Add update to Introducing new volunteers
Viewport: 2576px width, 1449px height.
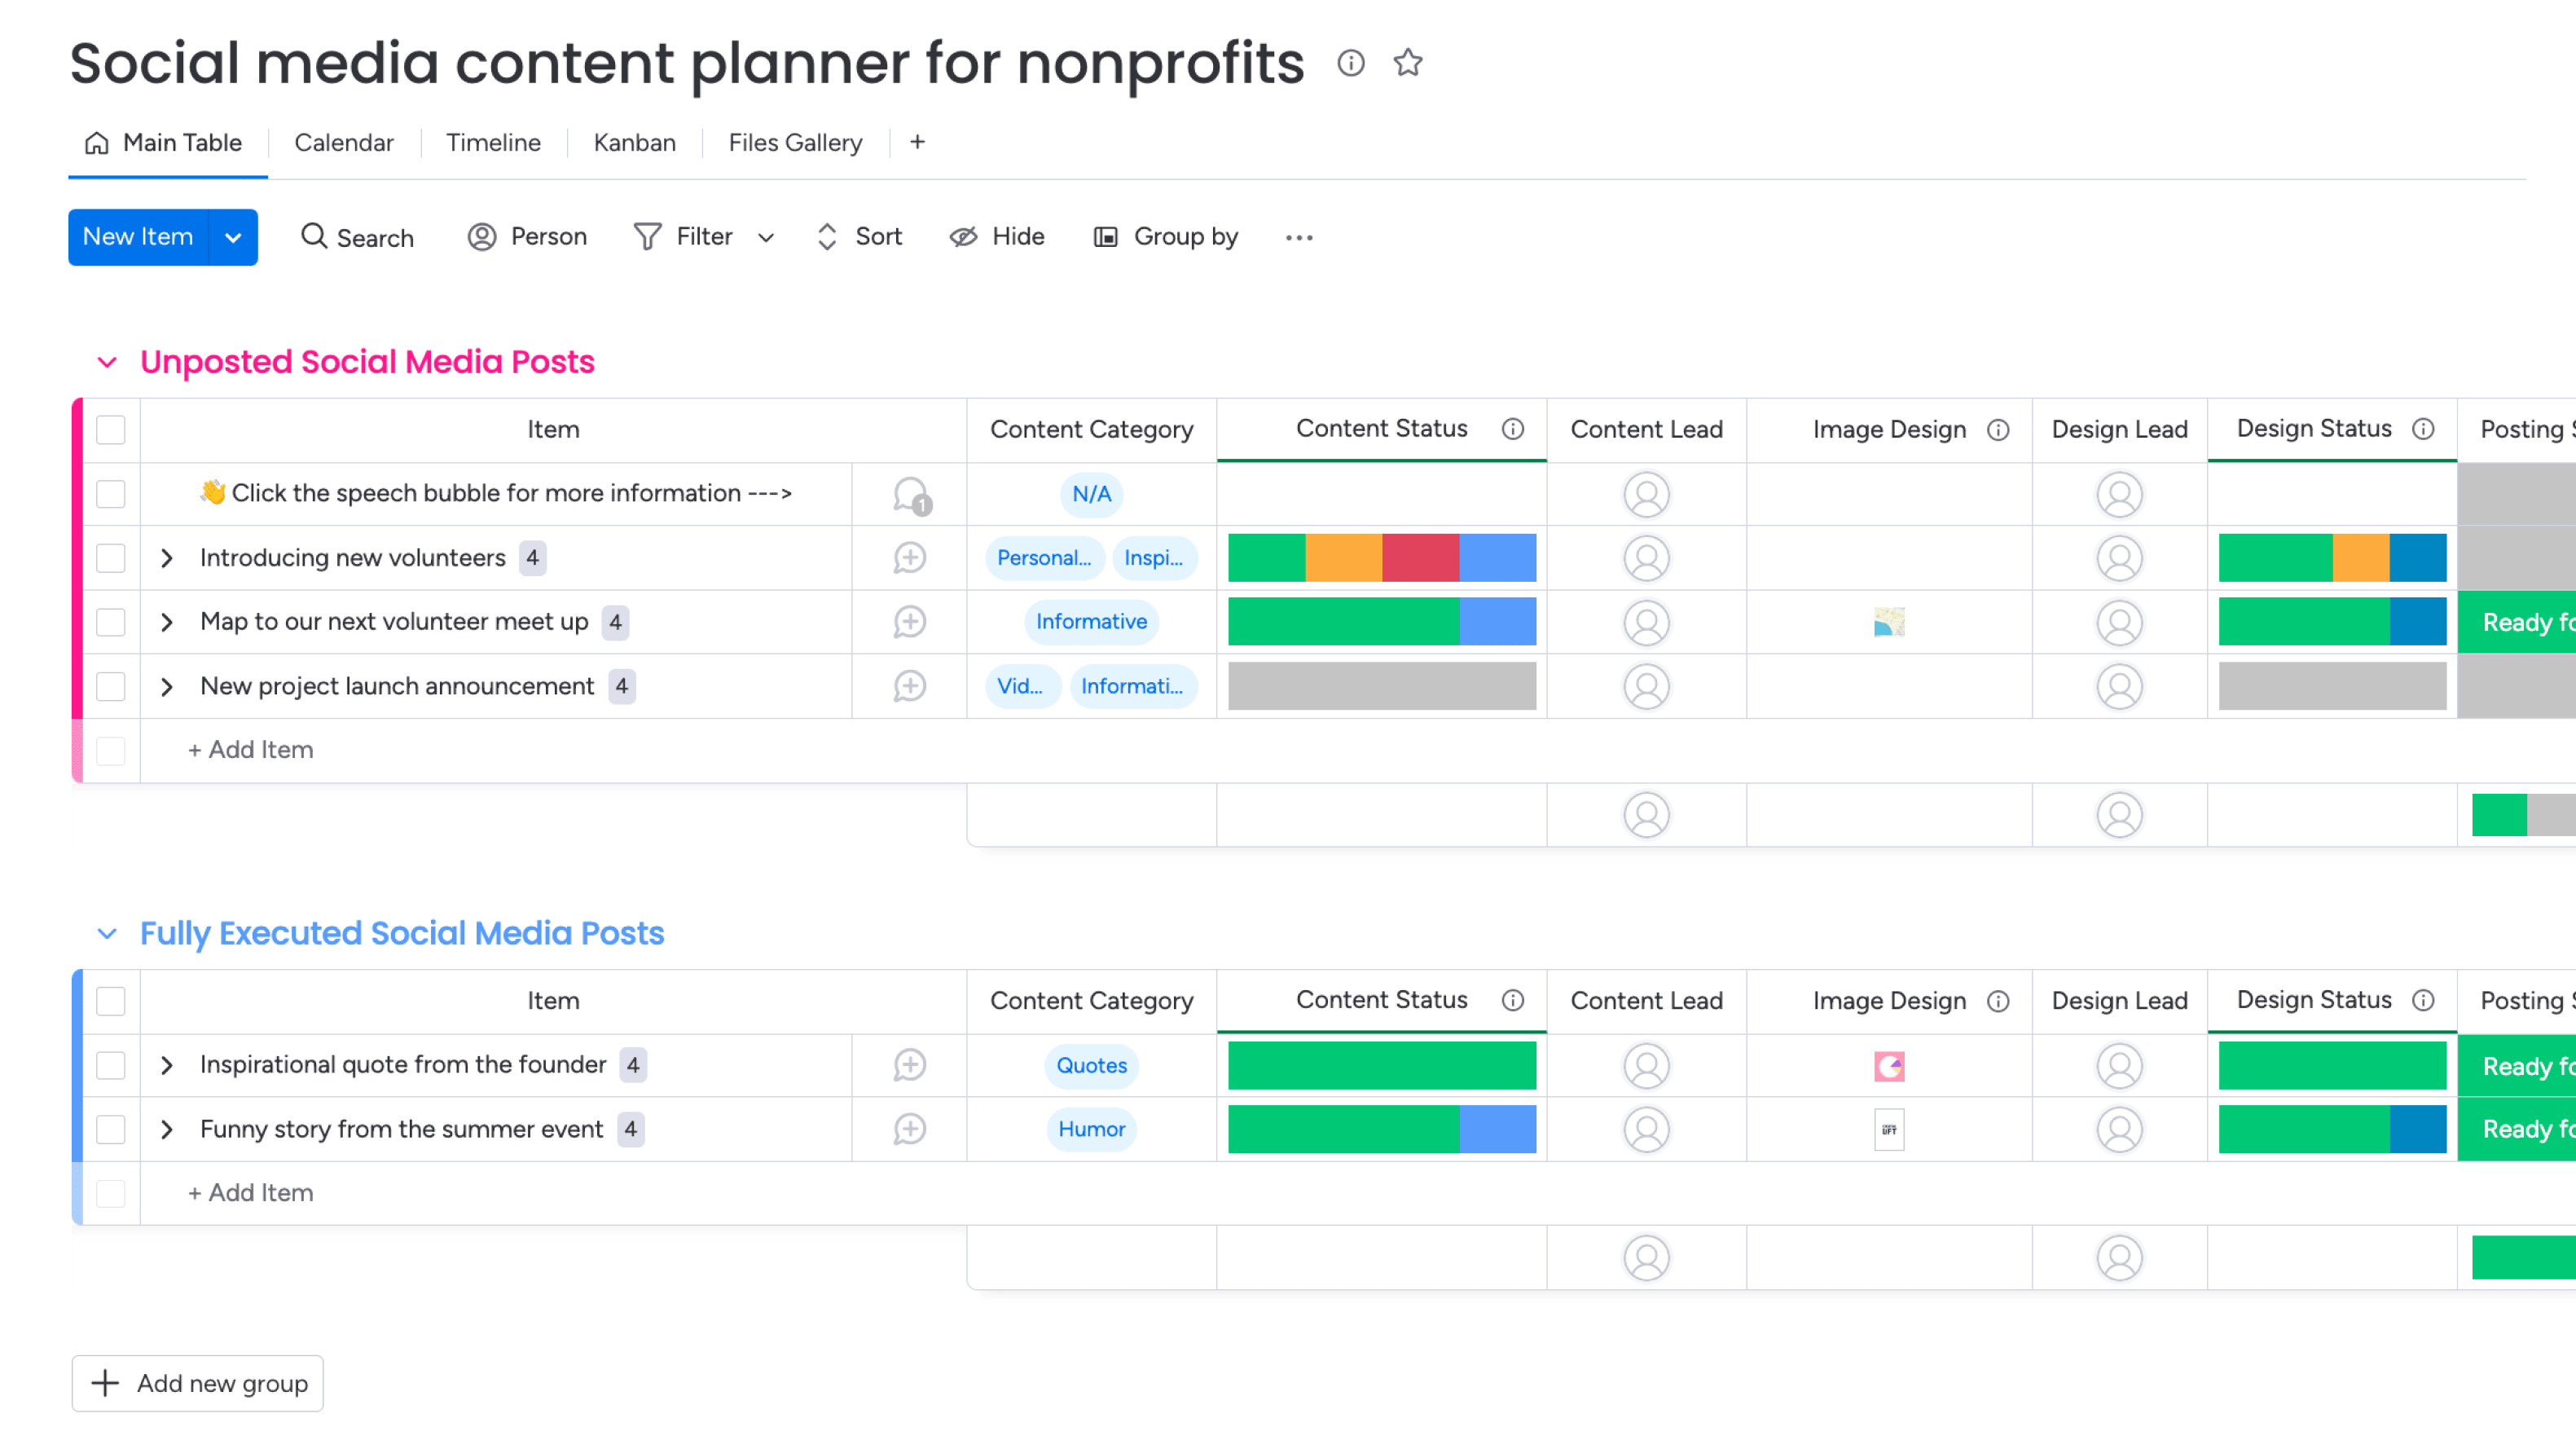point(909,558)
